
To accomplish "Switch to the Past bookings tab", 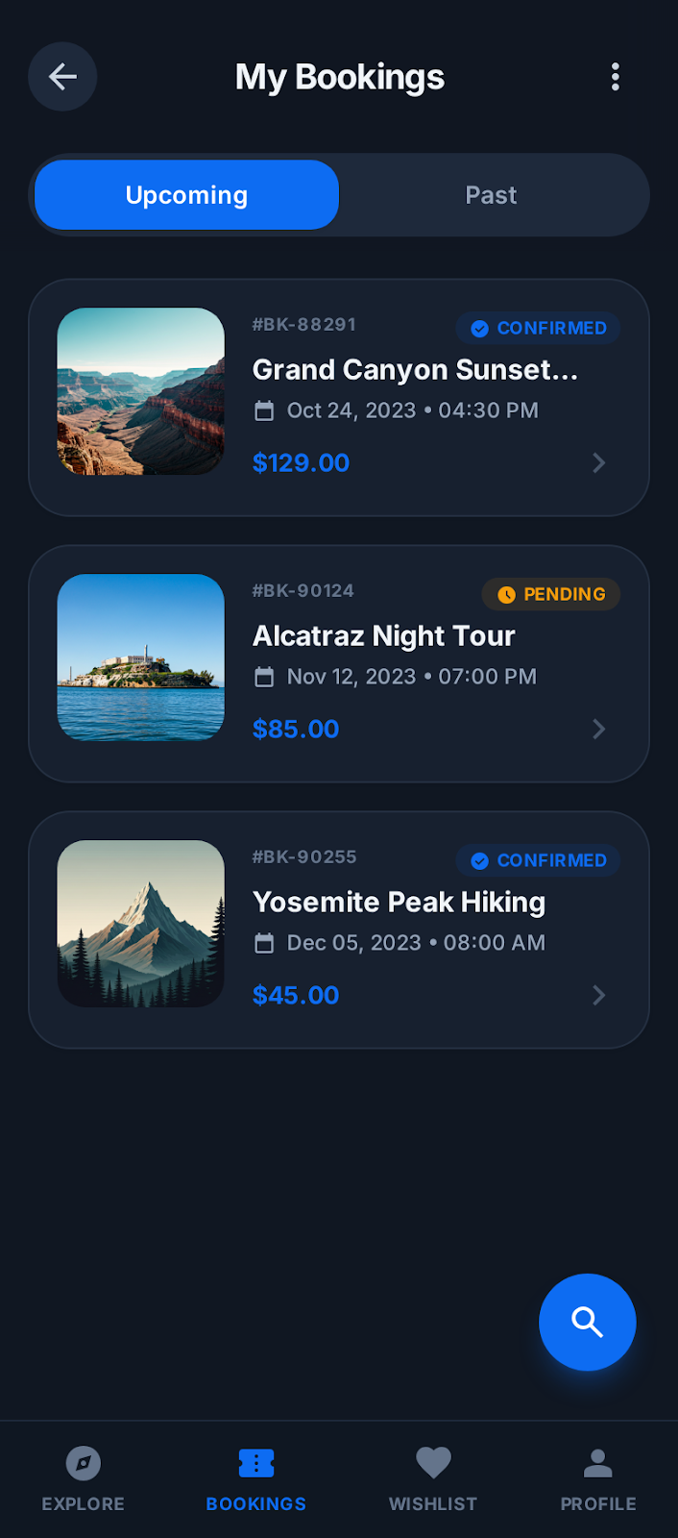I will tap(491, 195).
